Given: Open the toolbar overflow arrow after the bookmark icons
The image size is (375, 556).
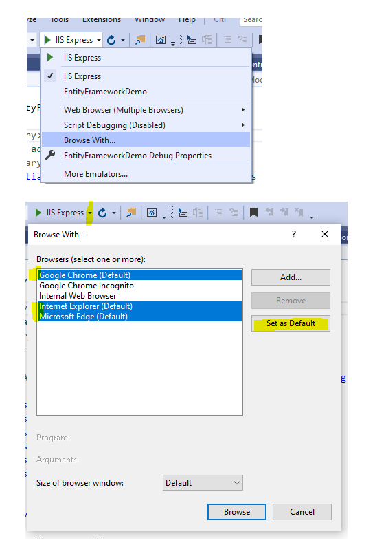Looking at the screenshot, I should pos(312,216).
